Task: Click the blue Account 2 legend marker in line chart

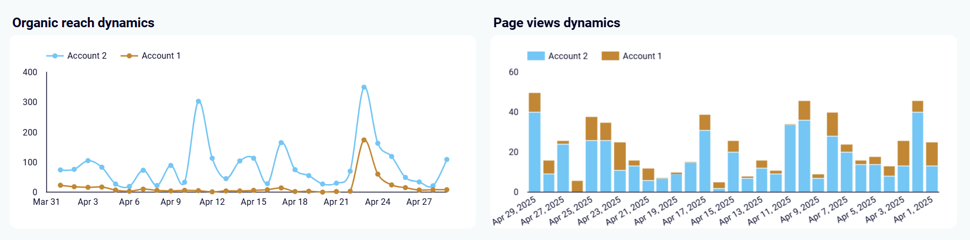Action: click(x=55, y=56)
